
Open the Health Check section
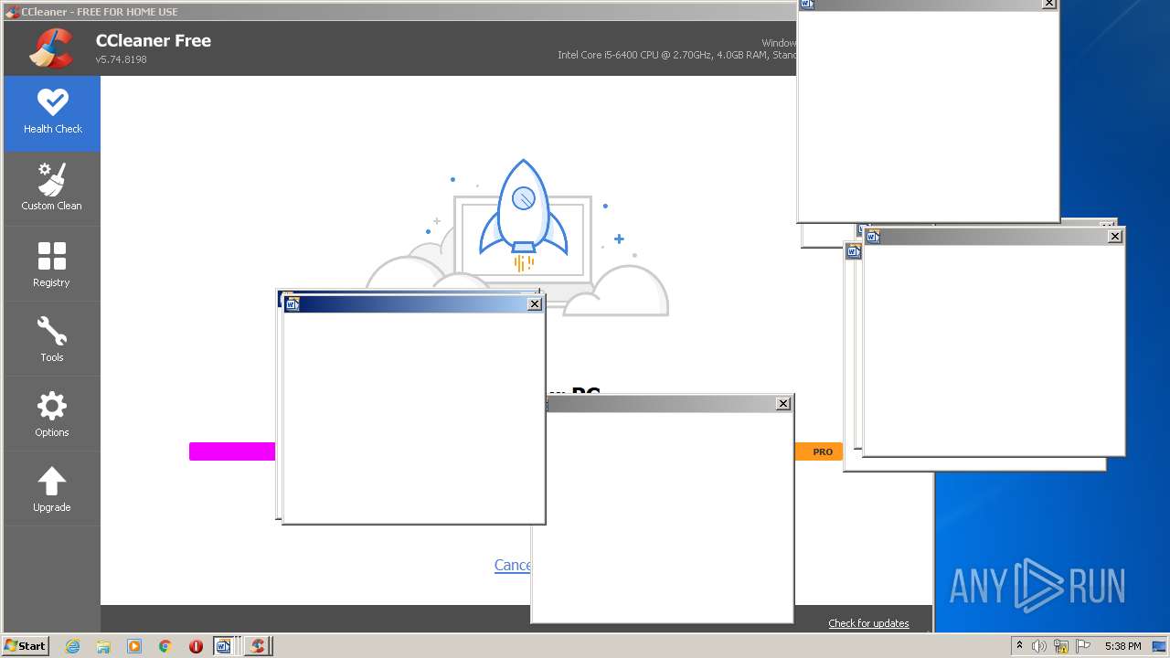[x=52, y=113]
